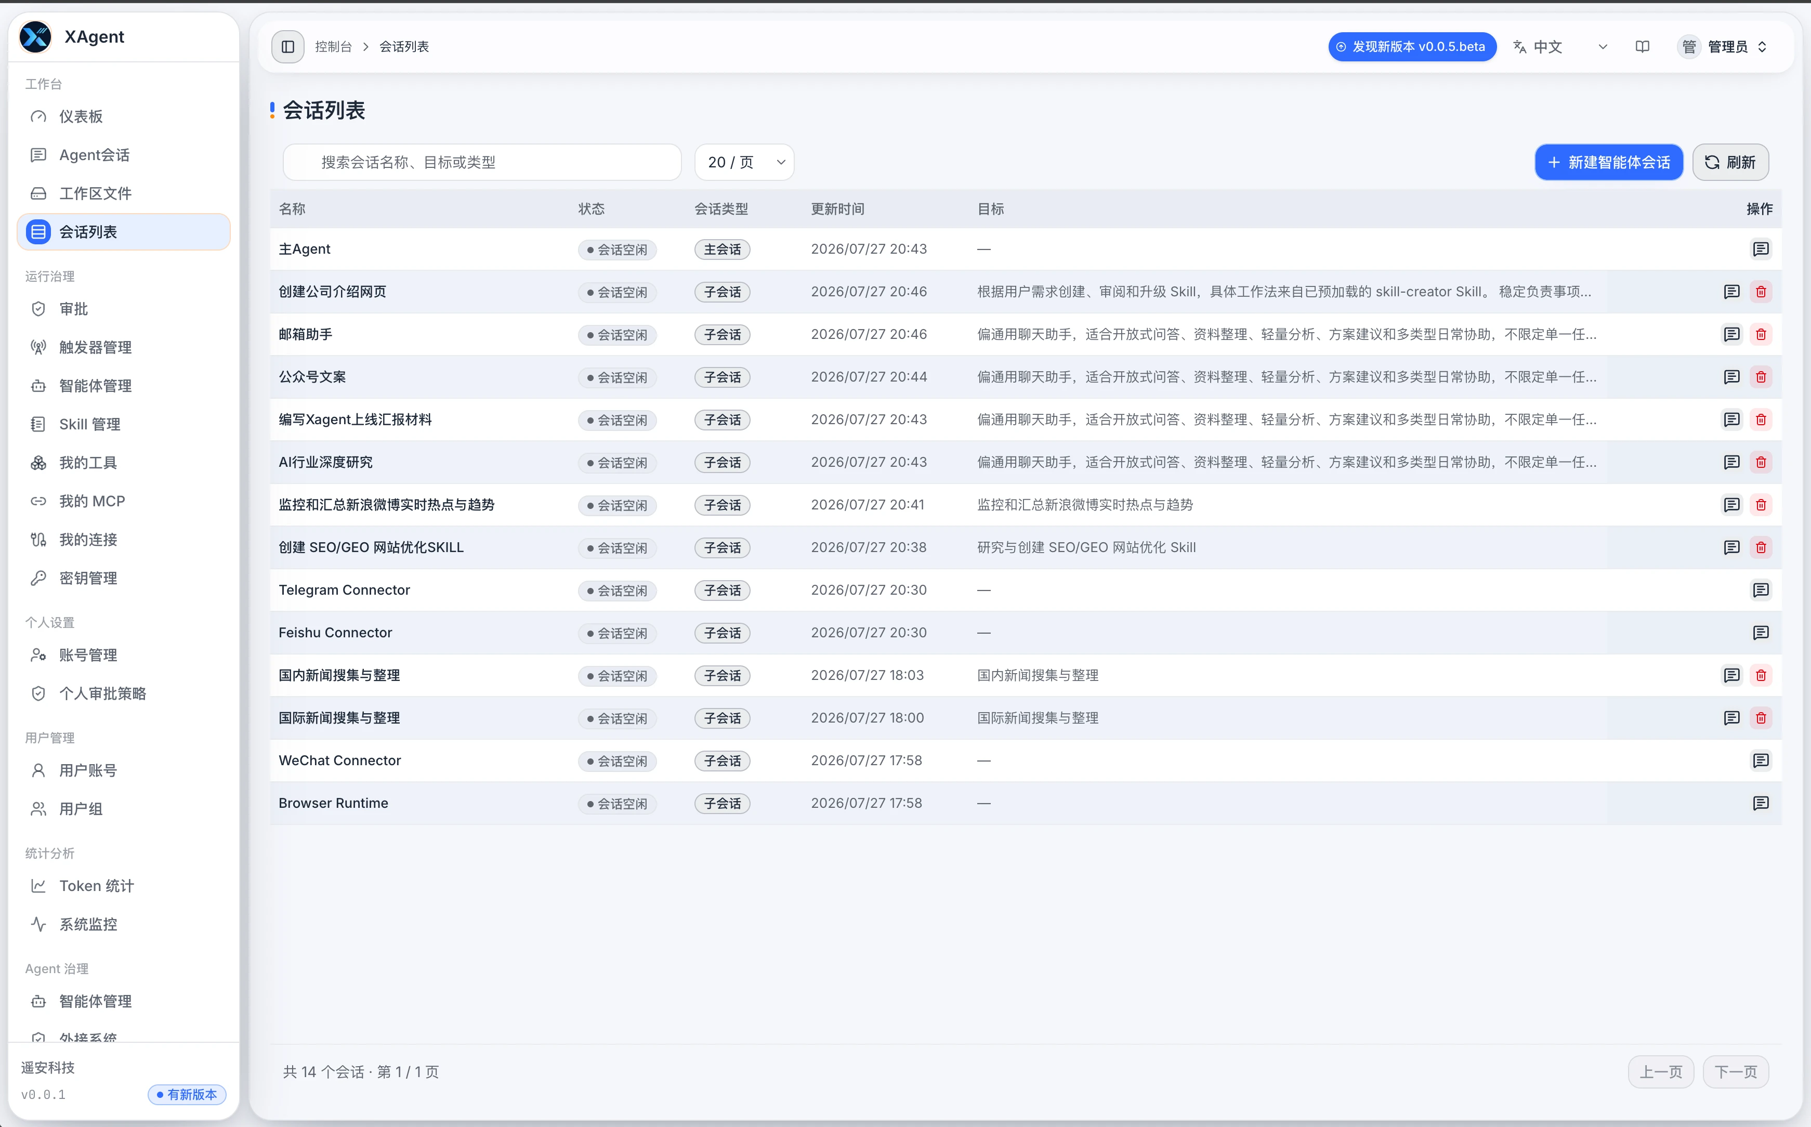Click 编写Xagent上线汇报材料 session name
1811x1127 pixels.
point(355,419)
